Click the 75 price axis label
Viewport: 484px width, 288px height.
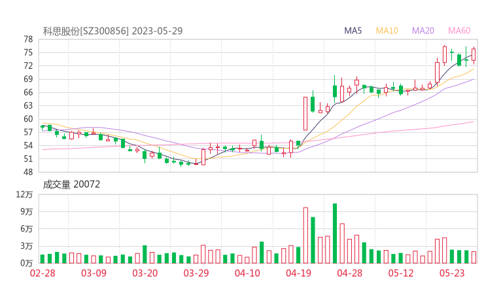[x=28, y=52]
